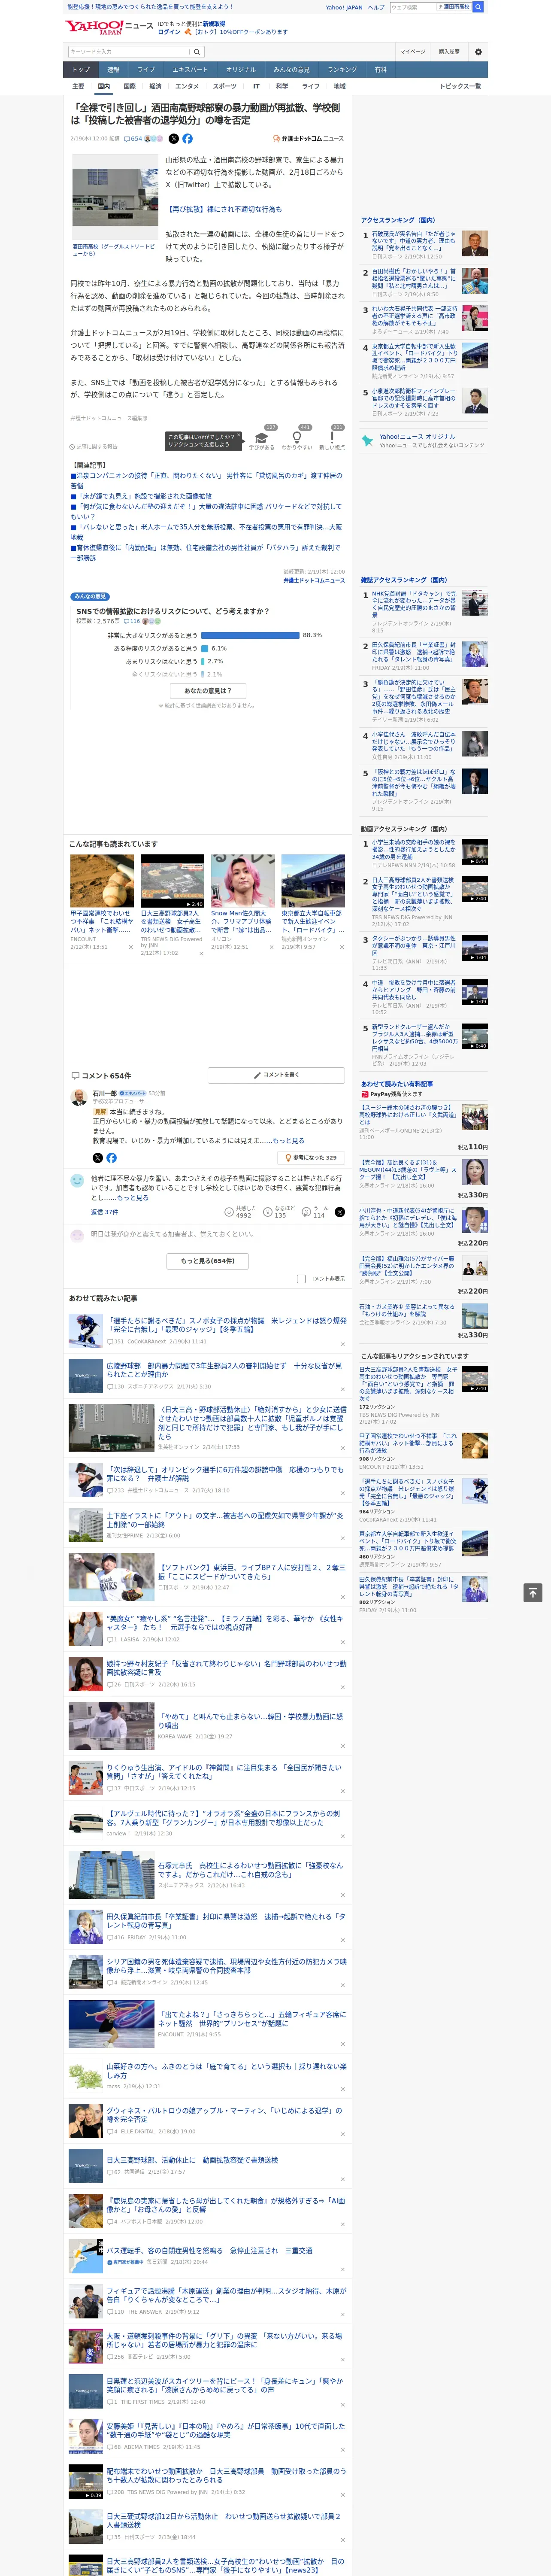Image resolution: width=551 pixels, height=2576 pixels.
Task: Open the 「床が鏡で丸見え」 related article link
Action: [x=142, y=496]
